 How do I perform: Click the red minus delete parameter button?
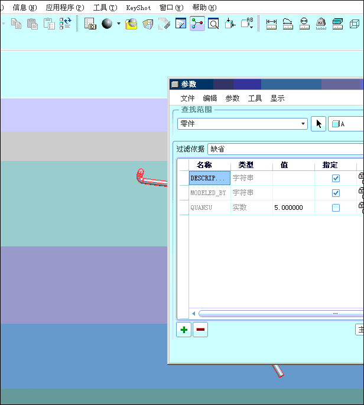pyautogui.click(x=200, y=330)
